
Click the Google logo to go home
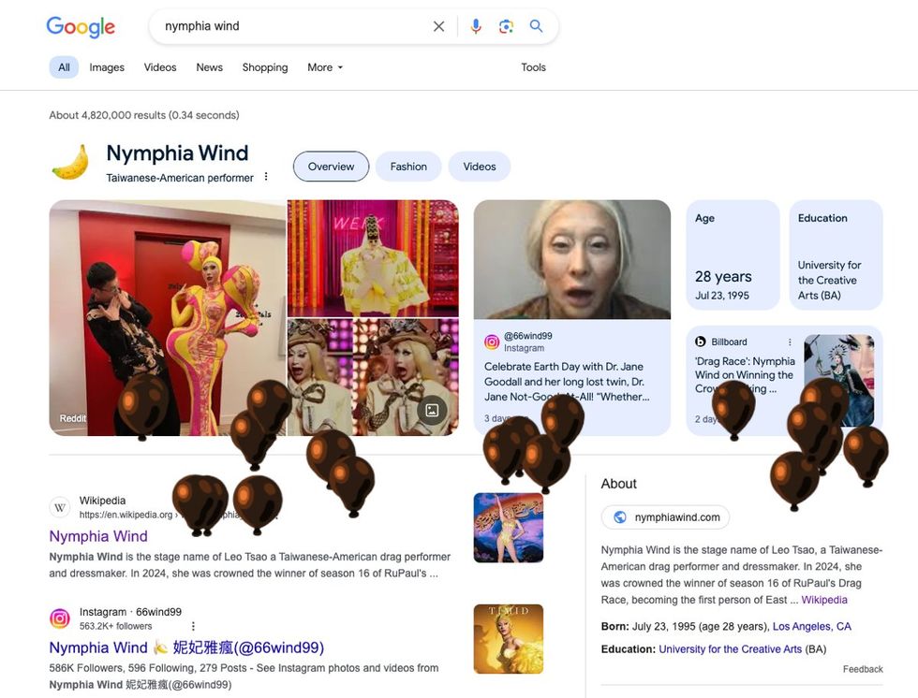pyautogui.click(x=81, y=26)
